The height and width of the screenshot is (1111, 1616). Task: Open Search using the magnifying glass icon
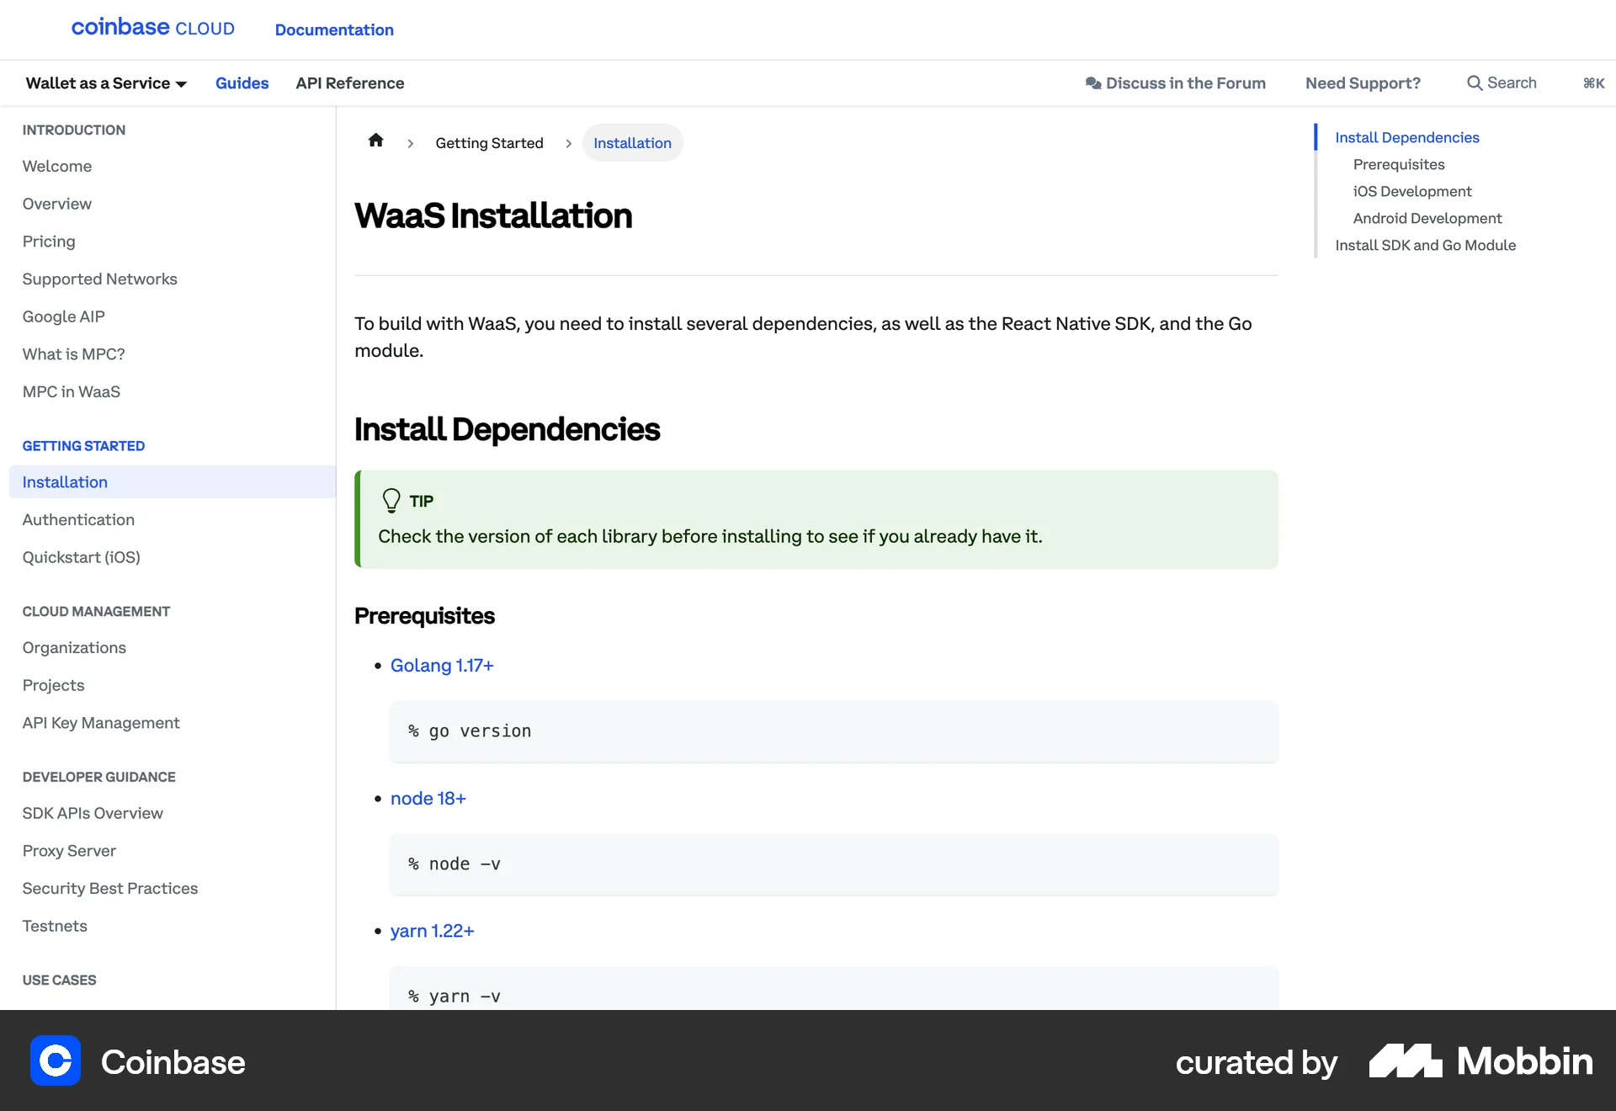(x=1476, y=82)
